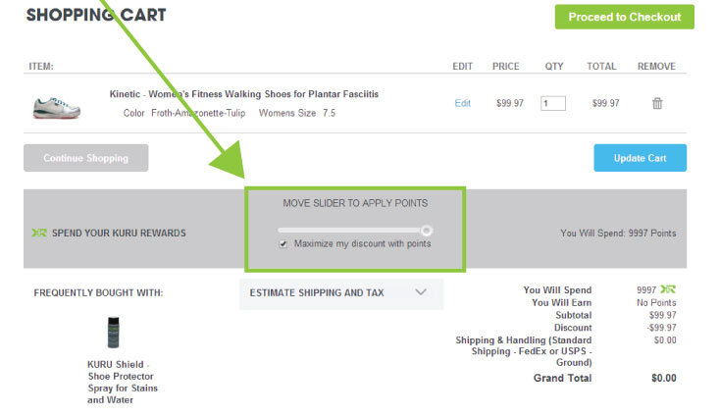
Task: Click the Update Cart button
Action: tap(640, 158)
